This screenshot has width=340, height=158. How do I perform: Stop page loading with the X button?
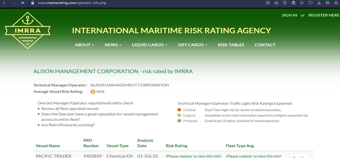(23, 3)
